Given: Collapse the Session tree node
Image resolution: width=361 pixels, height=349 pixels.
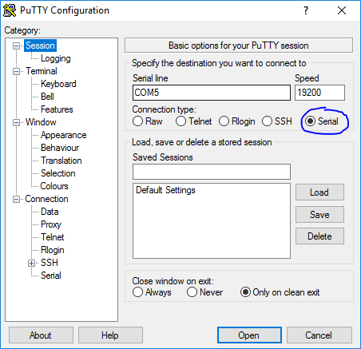Looking at the screenshot, I should tap(16, 46).
